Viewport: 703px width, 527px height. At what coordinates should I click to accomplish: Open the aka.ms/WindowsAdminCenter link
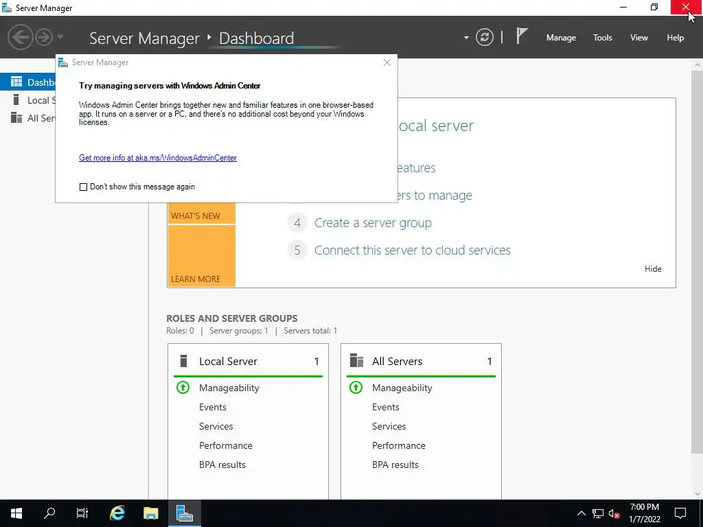[158, 158]
